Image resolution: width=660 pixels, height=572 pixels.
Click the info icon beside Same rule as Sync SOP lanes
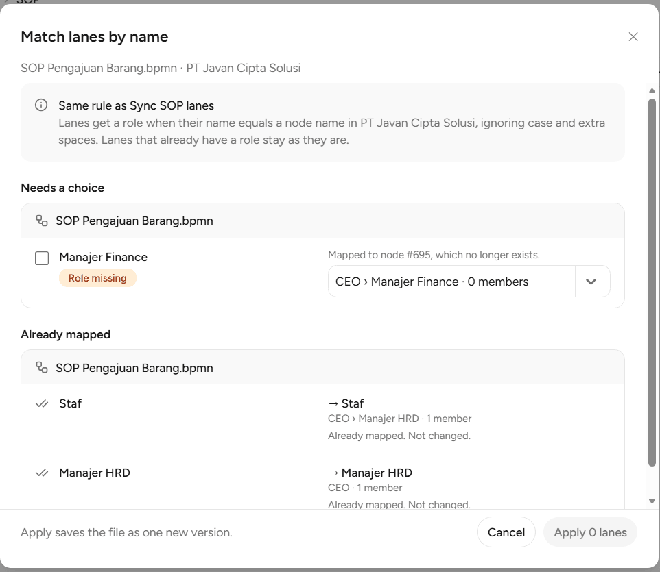point(41,105)
